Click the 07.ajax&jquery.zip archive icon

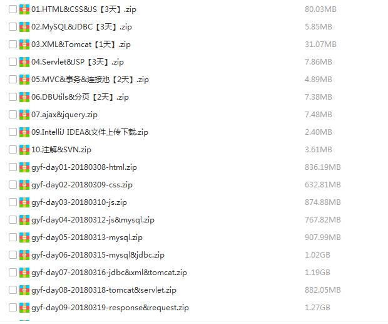point(24,115)
